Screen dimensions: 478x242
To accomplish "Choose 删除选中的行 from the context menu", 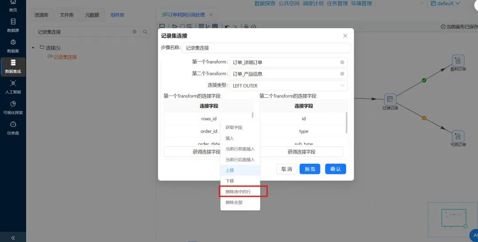I will (x=240, y=192).
